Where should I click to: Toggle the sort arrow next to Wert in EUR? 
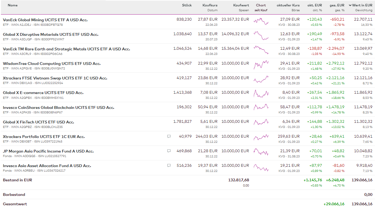pyautogui.click(x=350, y=5)
